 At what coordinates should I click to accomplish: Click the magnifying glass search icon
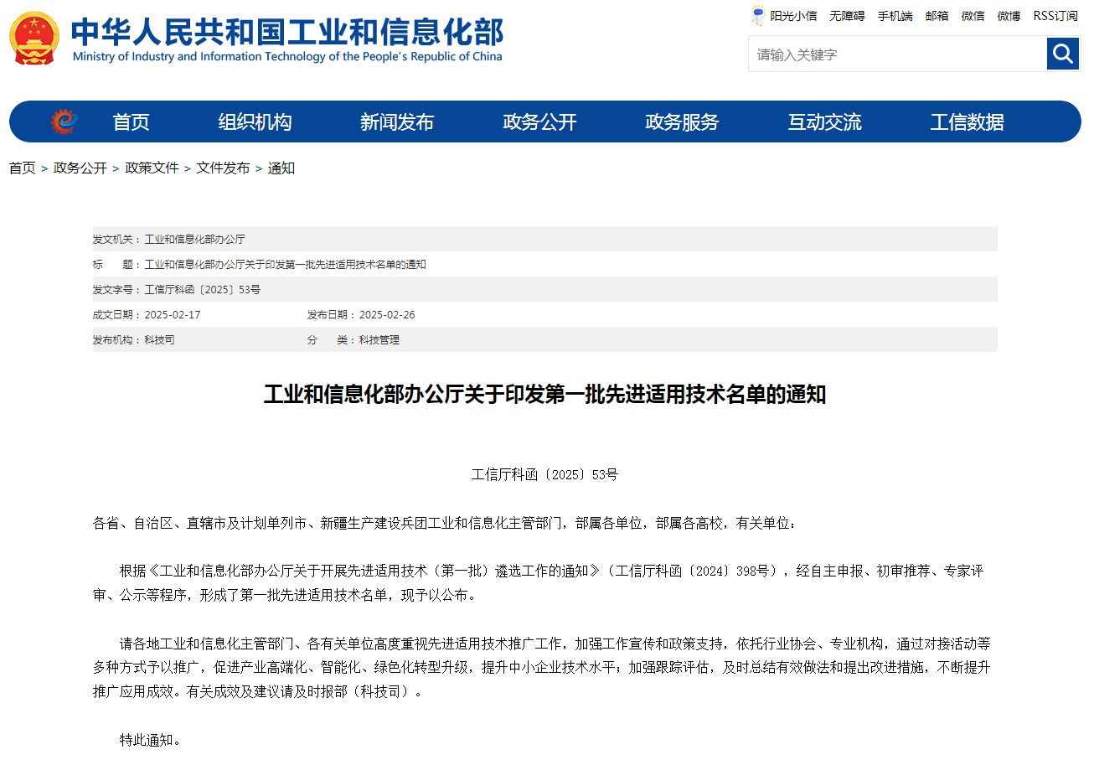[x=1062, y=54]
